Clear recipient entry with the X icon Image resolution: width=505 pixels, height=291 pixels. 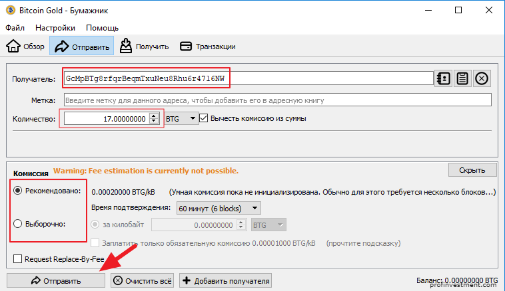click(x=482, y=78)
